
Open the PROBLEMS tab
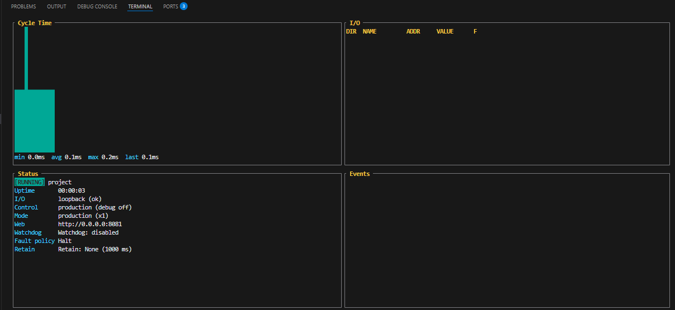[23, 7]
